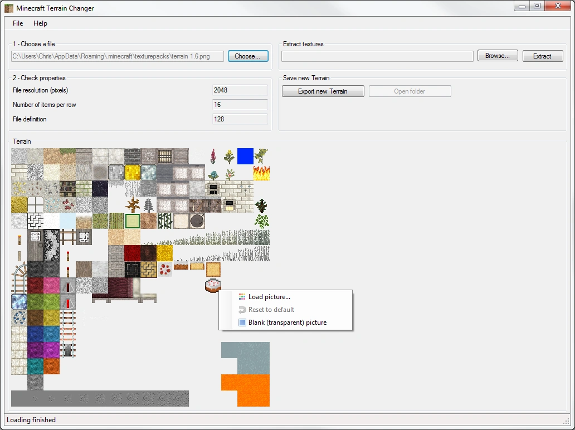Pick the cyan wool swatch

(x=35, y=366)
